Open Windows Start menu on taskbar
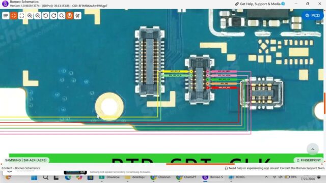This screenshot has height=183, width=326. (x=34, y=177)
